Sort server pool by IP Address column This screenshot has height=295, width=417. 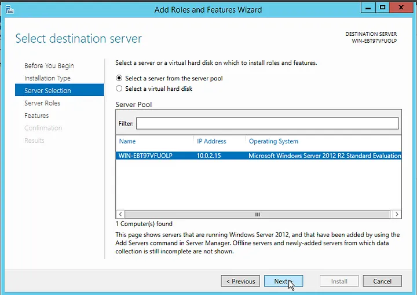coord(211,141)
